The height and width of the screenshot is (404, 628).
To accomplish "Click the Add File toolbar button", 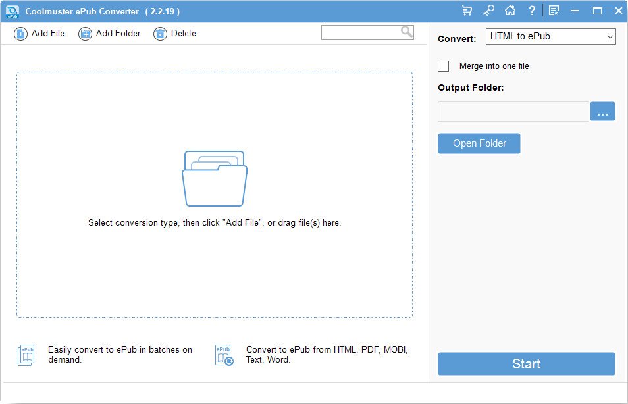I will click(x=39, y=34).
